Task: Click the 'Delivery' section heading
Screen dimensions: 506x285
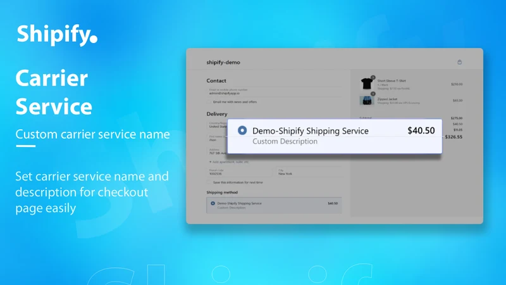Action: click(217, 114)
